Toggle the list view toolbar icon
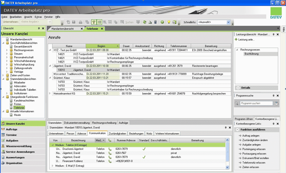286x173 pixels. point(99,22)
